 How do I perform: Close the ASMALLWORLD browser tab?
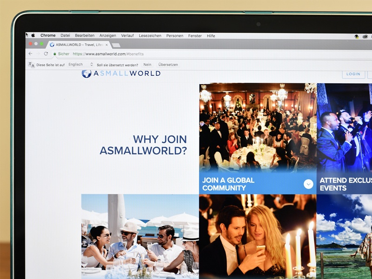coord(106,45)
